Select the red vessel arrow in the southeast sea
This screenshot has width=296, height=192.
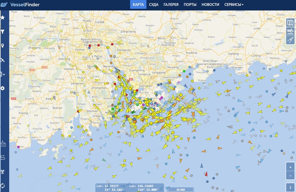[206, 174]
